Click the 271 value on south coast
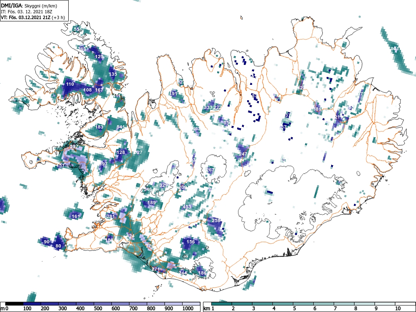Viewport: 416px width, 312px height. tap(156, 269)
